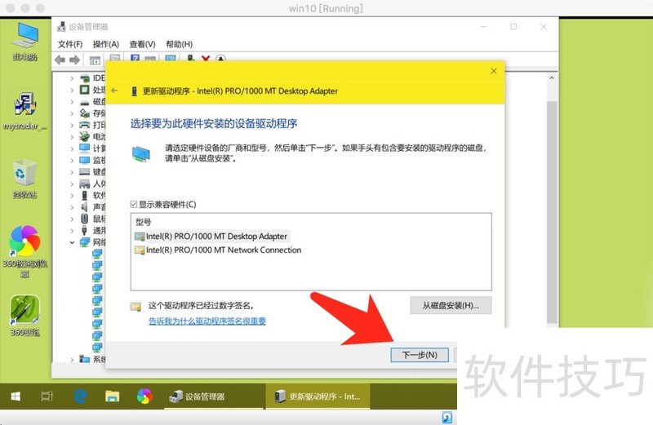Open the 查看(V) menu
The width and height of the screenshot is (653, 425).
(x=142, y=44)
